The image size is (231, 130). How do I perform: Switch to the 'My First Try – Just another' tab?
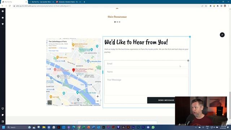42,2
